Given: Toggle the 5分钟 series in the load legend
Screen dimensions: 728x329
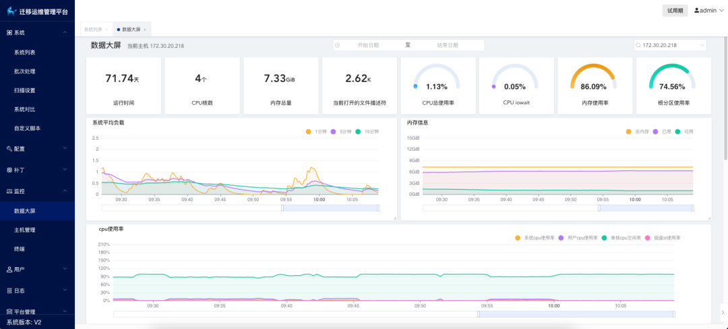Looking at the screenshot, I should tap(341, 132).
